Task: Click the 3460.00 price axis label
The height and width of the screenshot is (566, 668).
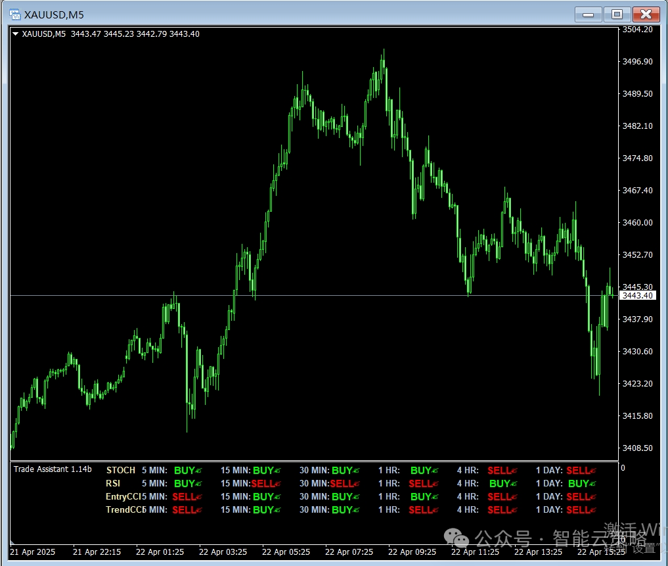Action: click(637, 222)
